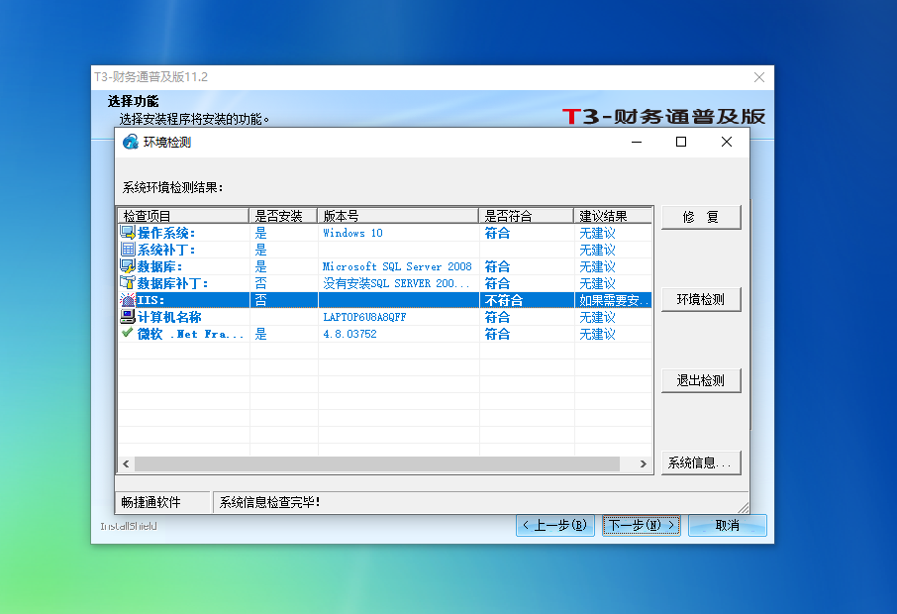The width and height of the screenshot is (897, 614).
Task: Minimize the 环境检测 window
Action: 637,142
